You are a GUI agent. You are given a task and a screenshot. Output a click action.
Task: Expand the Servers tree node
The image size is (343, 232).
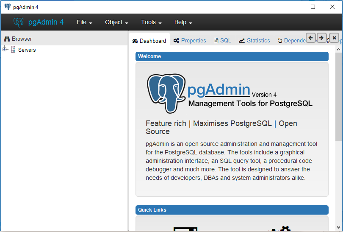[x=4, y=50]
